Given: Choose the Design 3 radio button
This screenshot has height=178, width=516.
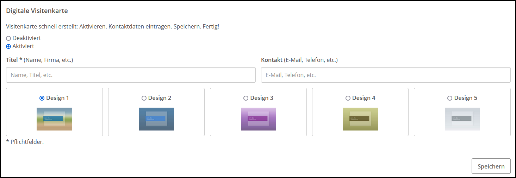Looking at the screenshot, I should 246,98.
